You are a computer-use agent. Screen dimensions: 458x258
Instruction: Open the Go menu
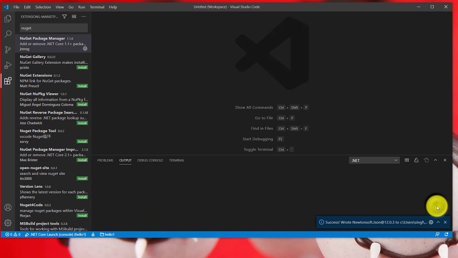(71, 7)
